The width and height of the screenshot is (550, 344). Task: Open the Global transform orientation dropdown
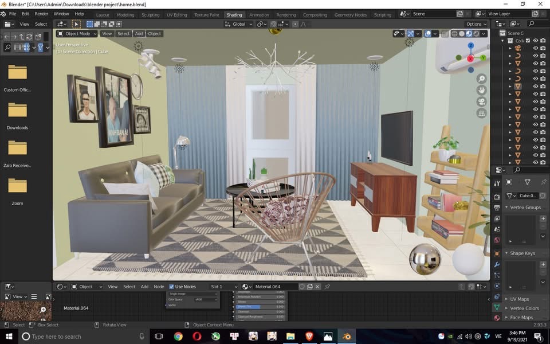(x=238, y=24)
